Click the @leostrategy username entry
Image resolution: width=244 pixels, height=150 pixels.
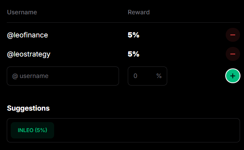(x=29, y=55)
